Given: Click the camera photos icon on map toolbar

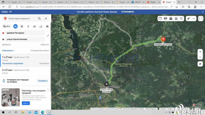Looking at the screenshot, I should [x=171, y=19].
